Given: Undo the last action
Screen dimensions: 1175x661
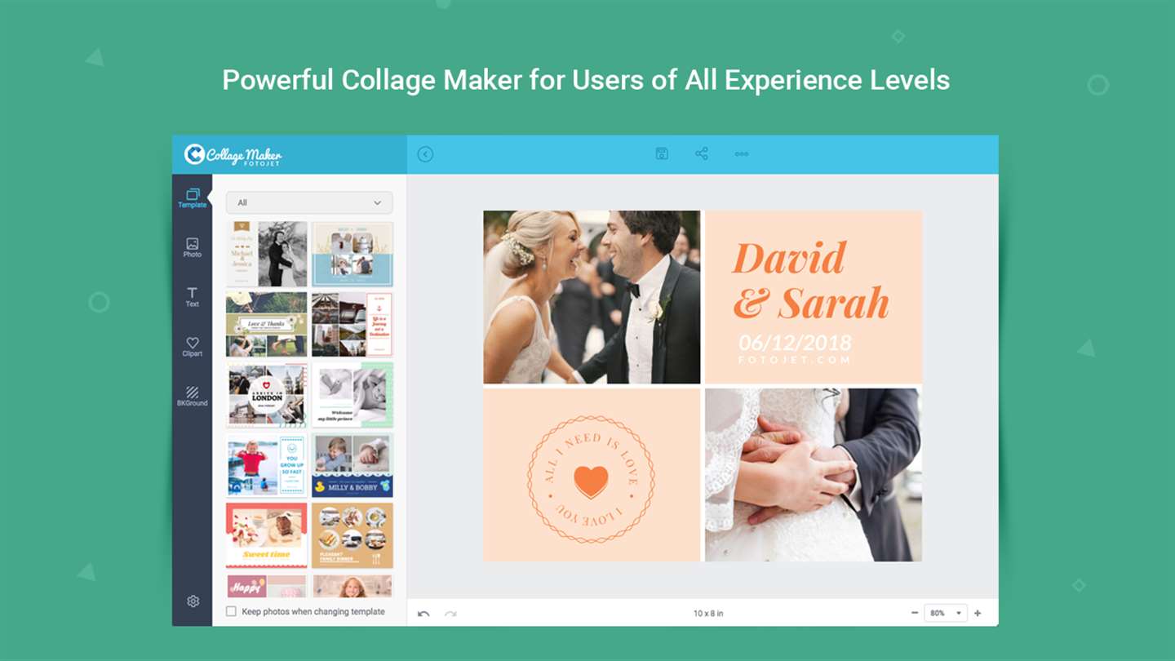Looking at the screenshot, I should pyautogui.click(x=423, y=614).
